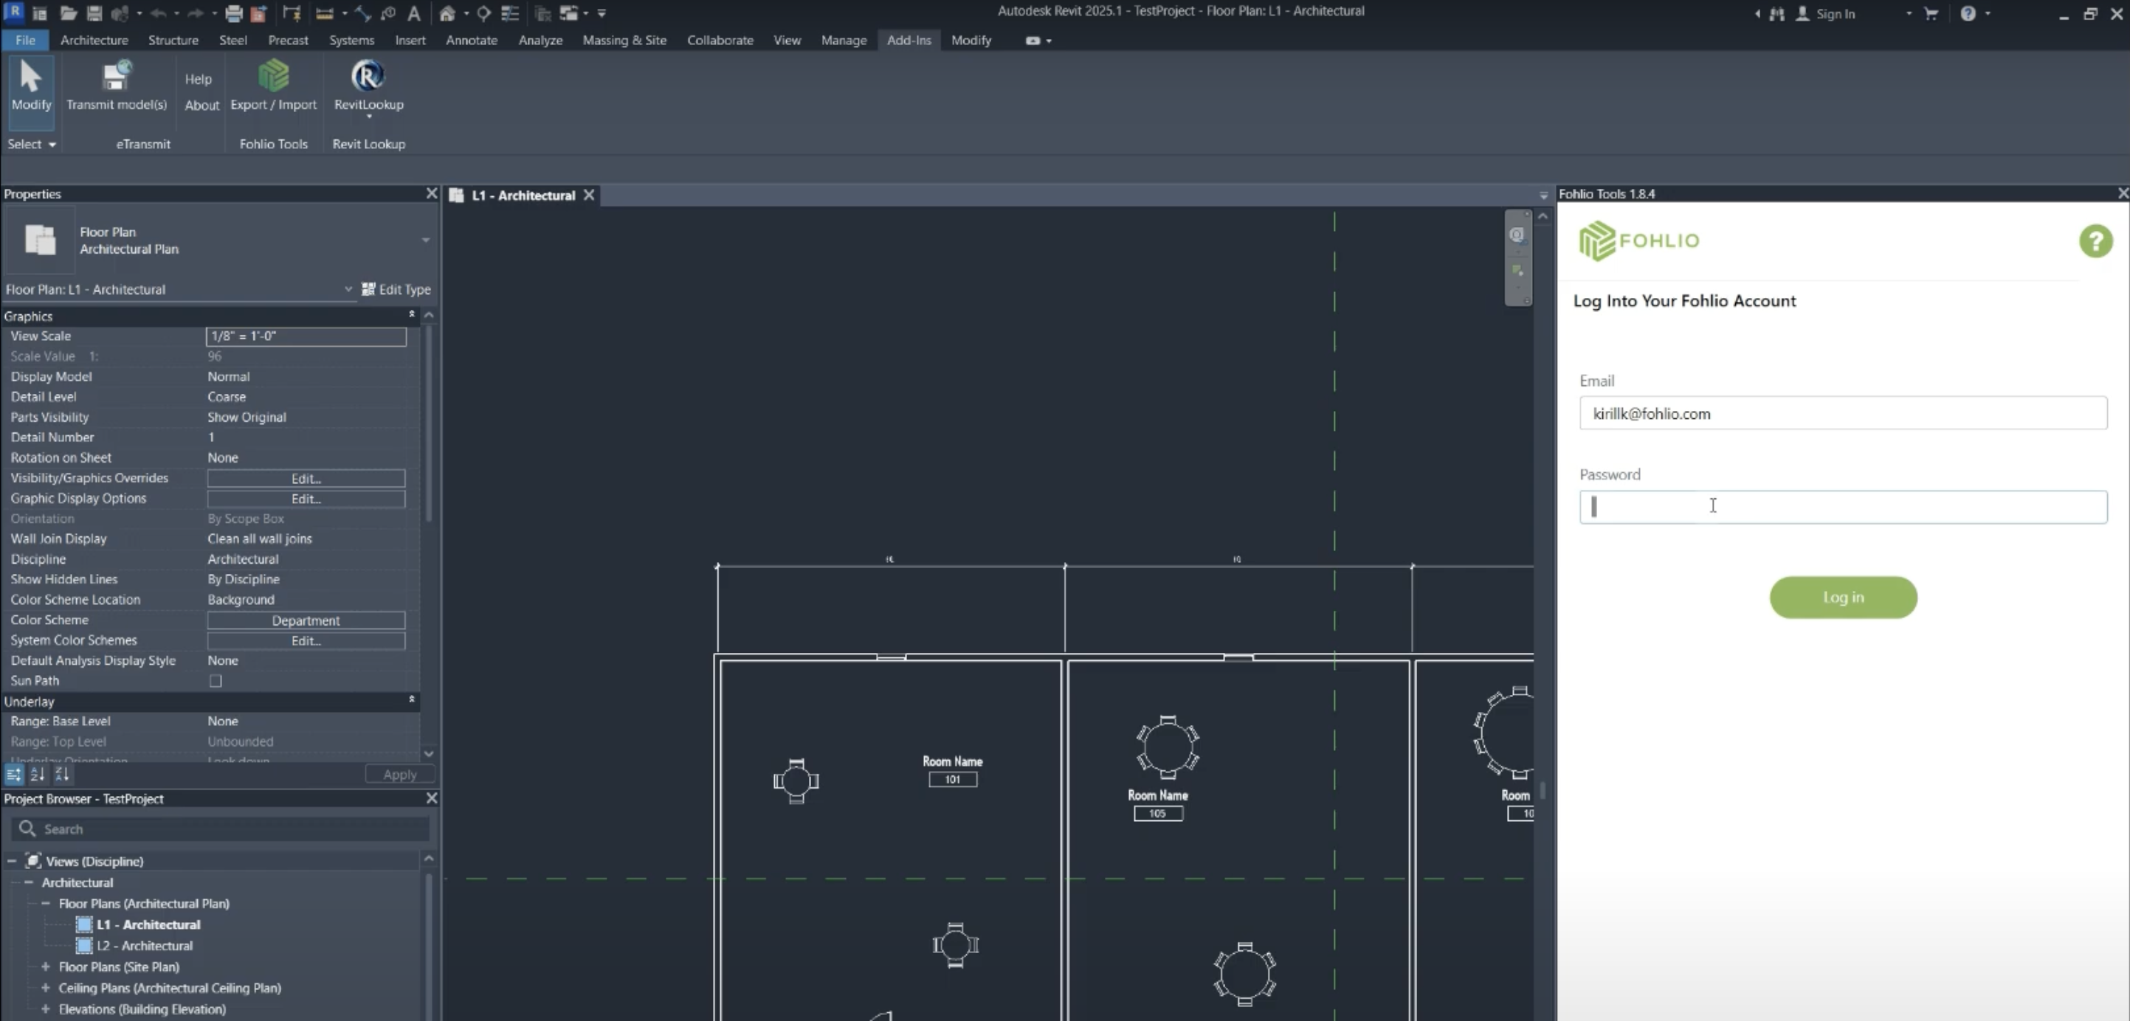
Task: Click the Print icon in quick access toolbar
Action: (234, 13)
